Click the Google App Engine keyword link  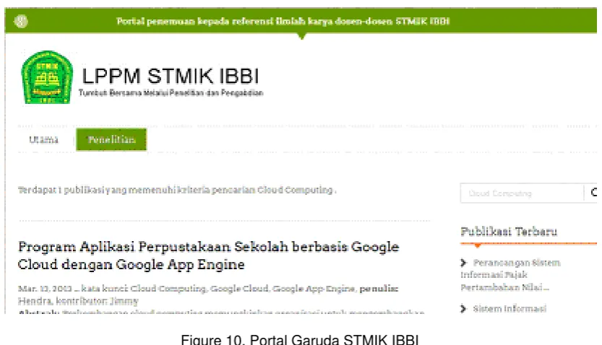314,288
